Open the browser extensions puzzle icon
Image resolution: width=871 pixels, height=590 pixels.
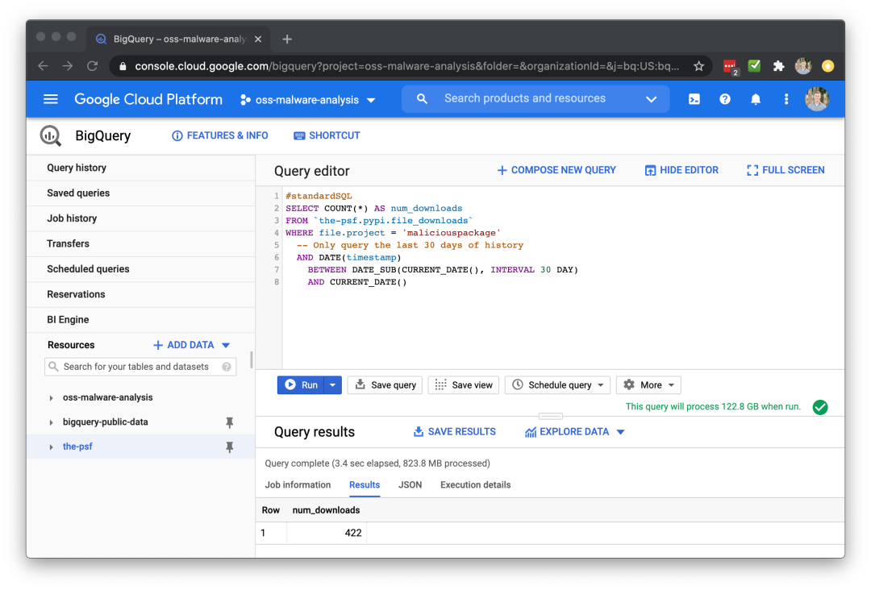(x=779, y=66)
